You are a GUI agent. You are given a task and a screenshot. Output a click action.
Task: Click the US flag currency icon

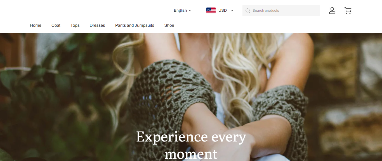(211, 10)
